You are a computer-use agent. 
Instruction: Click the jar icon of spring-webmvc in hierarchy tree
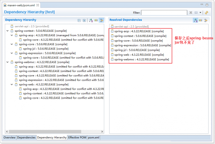coord(12,62)
